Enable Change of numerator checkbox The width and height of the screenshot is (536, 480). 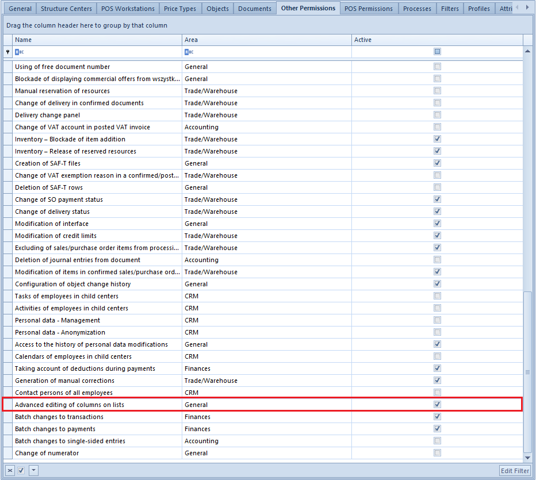[x=437, y=453]
